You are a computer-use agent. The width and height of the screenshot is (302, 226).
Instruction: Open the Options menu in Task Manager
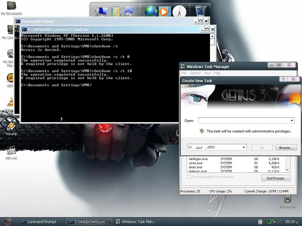pos(195,73)
